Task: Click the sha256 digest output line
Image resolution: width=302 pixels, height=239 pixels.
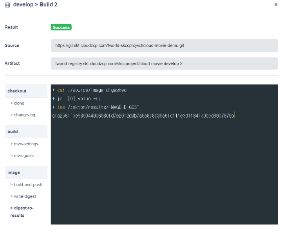Action: 143,116
